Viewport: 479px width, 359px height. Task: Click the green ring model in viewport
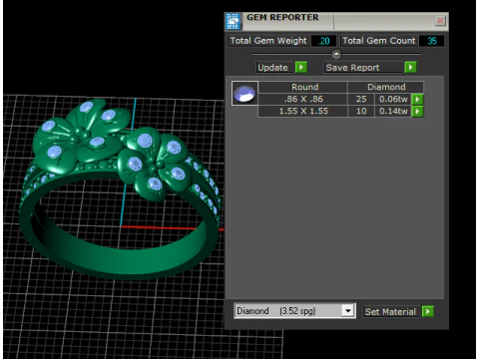coord(120,189)
